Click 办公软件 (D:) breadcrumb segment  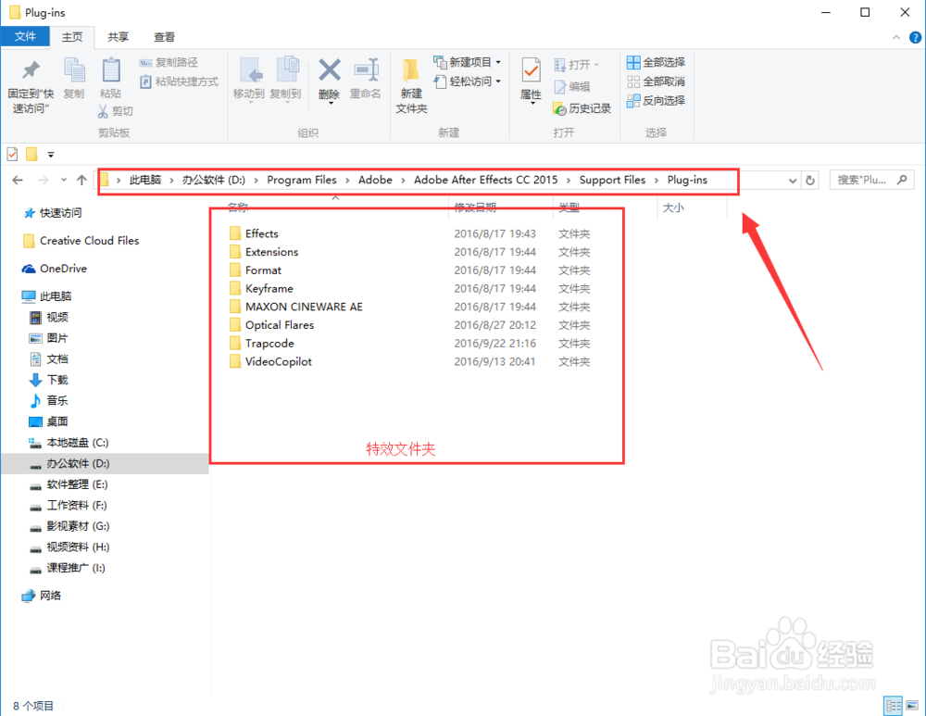(x=213, y=181)
